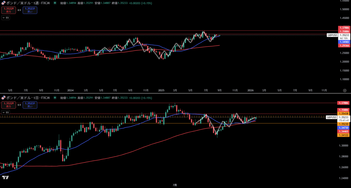The image size is (351, 188).
Task: Click 1.28000 on daily price axis
Action: click(x=344, y=157)
